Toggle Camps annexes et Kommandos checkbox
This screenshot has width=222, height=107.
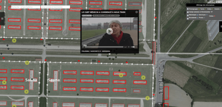188,12
